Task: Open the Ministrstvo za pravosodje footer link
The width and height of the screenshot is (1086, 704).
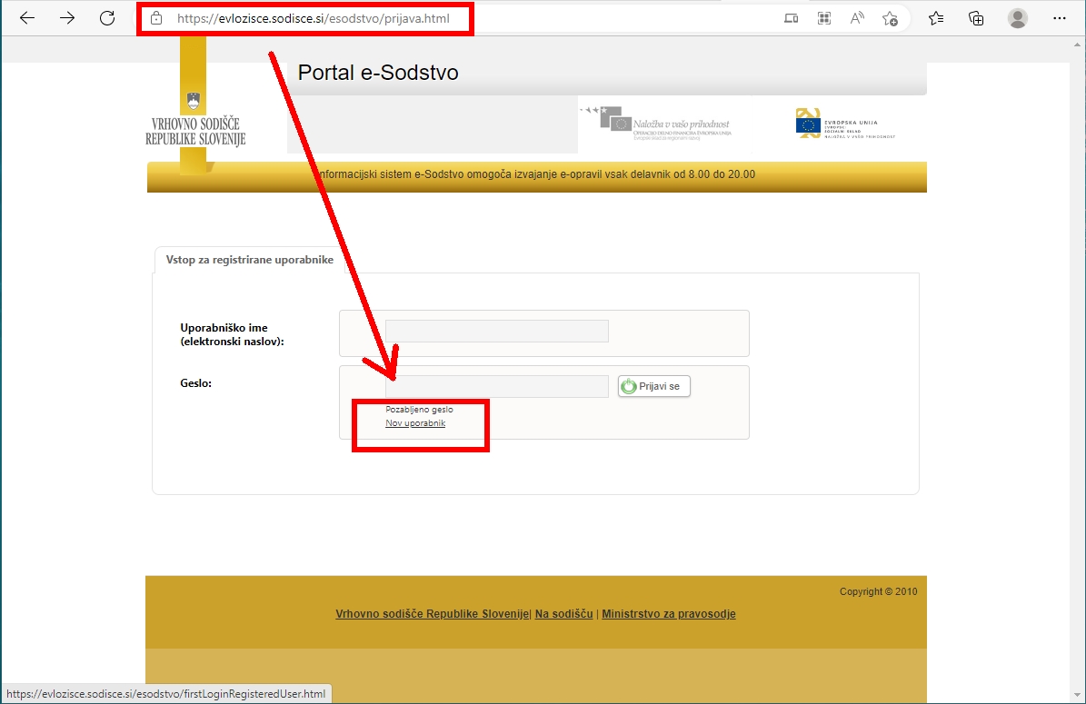Action: point(669,613)
